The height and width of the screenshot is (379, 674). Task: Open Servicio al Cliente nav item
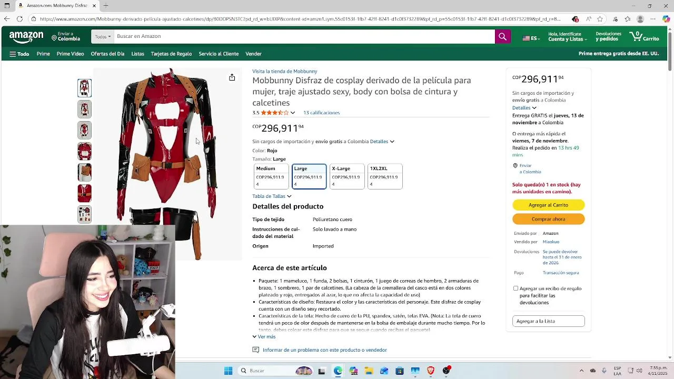219,54
